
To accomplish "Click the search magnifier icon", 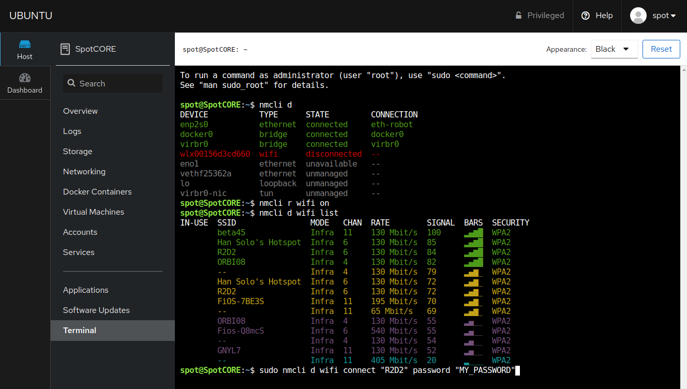I will (x=71, y=83).
